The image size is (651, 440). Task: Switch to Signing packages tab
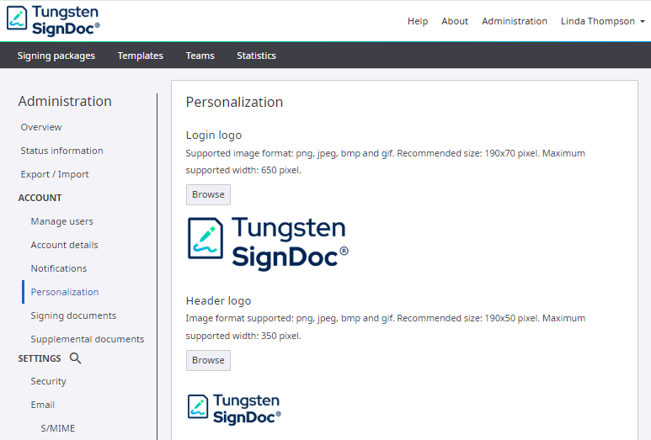click(x=56, y=56)
